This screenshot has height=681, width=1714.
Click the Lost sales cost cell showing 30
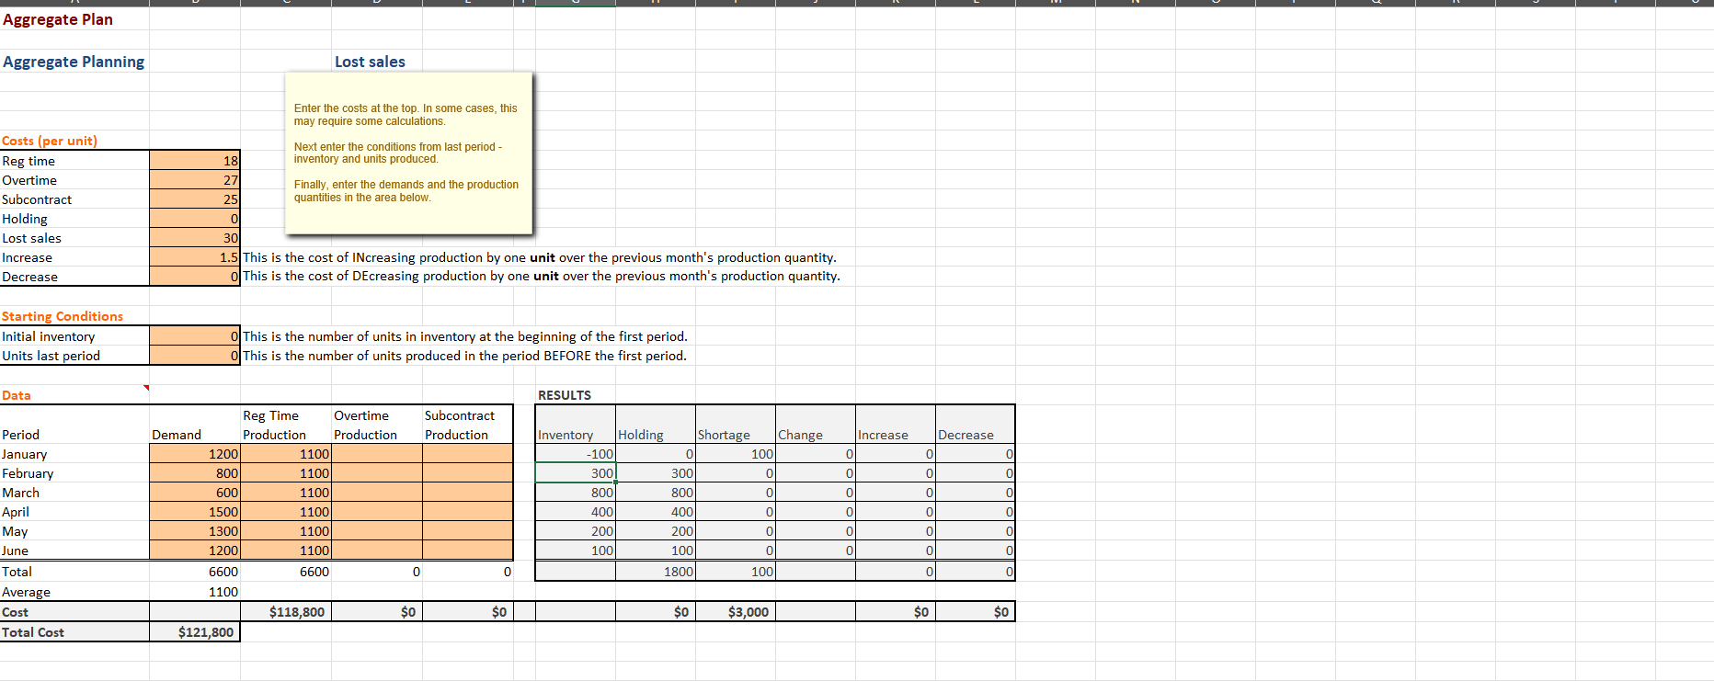point(195,238)
